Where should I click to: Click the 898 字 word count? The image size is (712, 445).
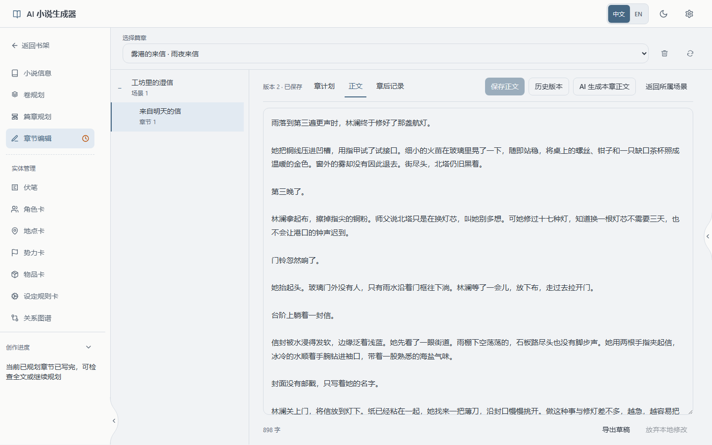tap(271, 430)
